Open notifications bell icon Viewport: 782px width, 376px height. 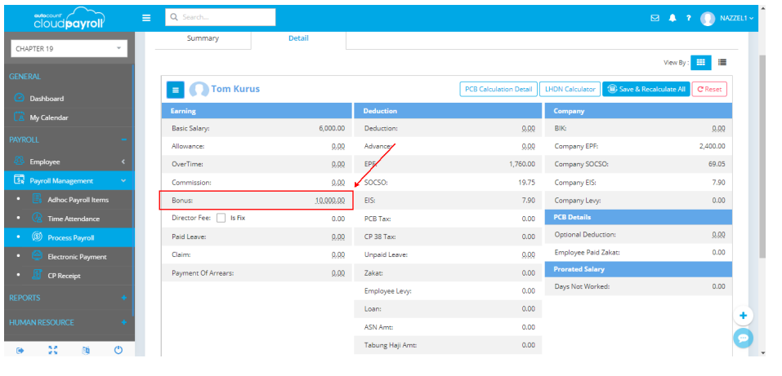coord(673,18)
